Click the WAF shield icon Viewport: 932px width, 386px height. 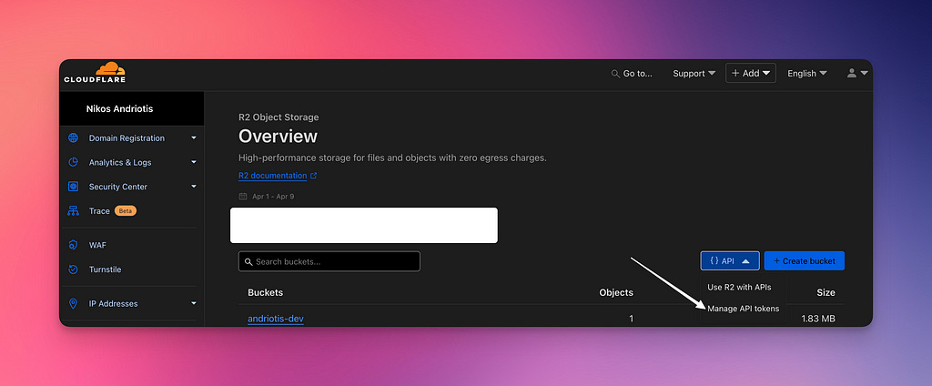point(73,245)
